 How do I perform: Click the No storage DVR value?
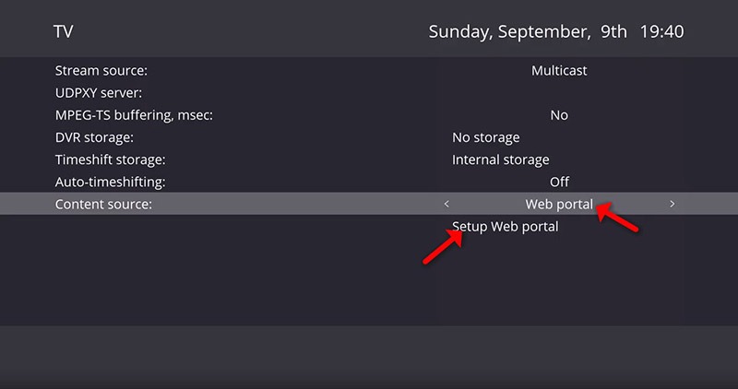485,137
